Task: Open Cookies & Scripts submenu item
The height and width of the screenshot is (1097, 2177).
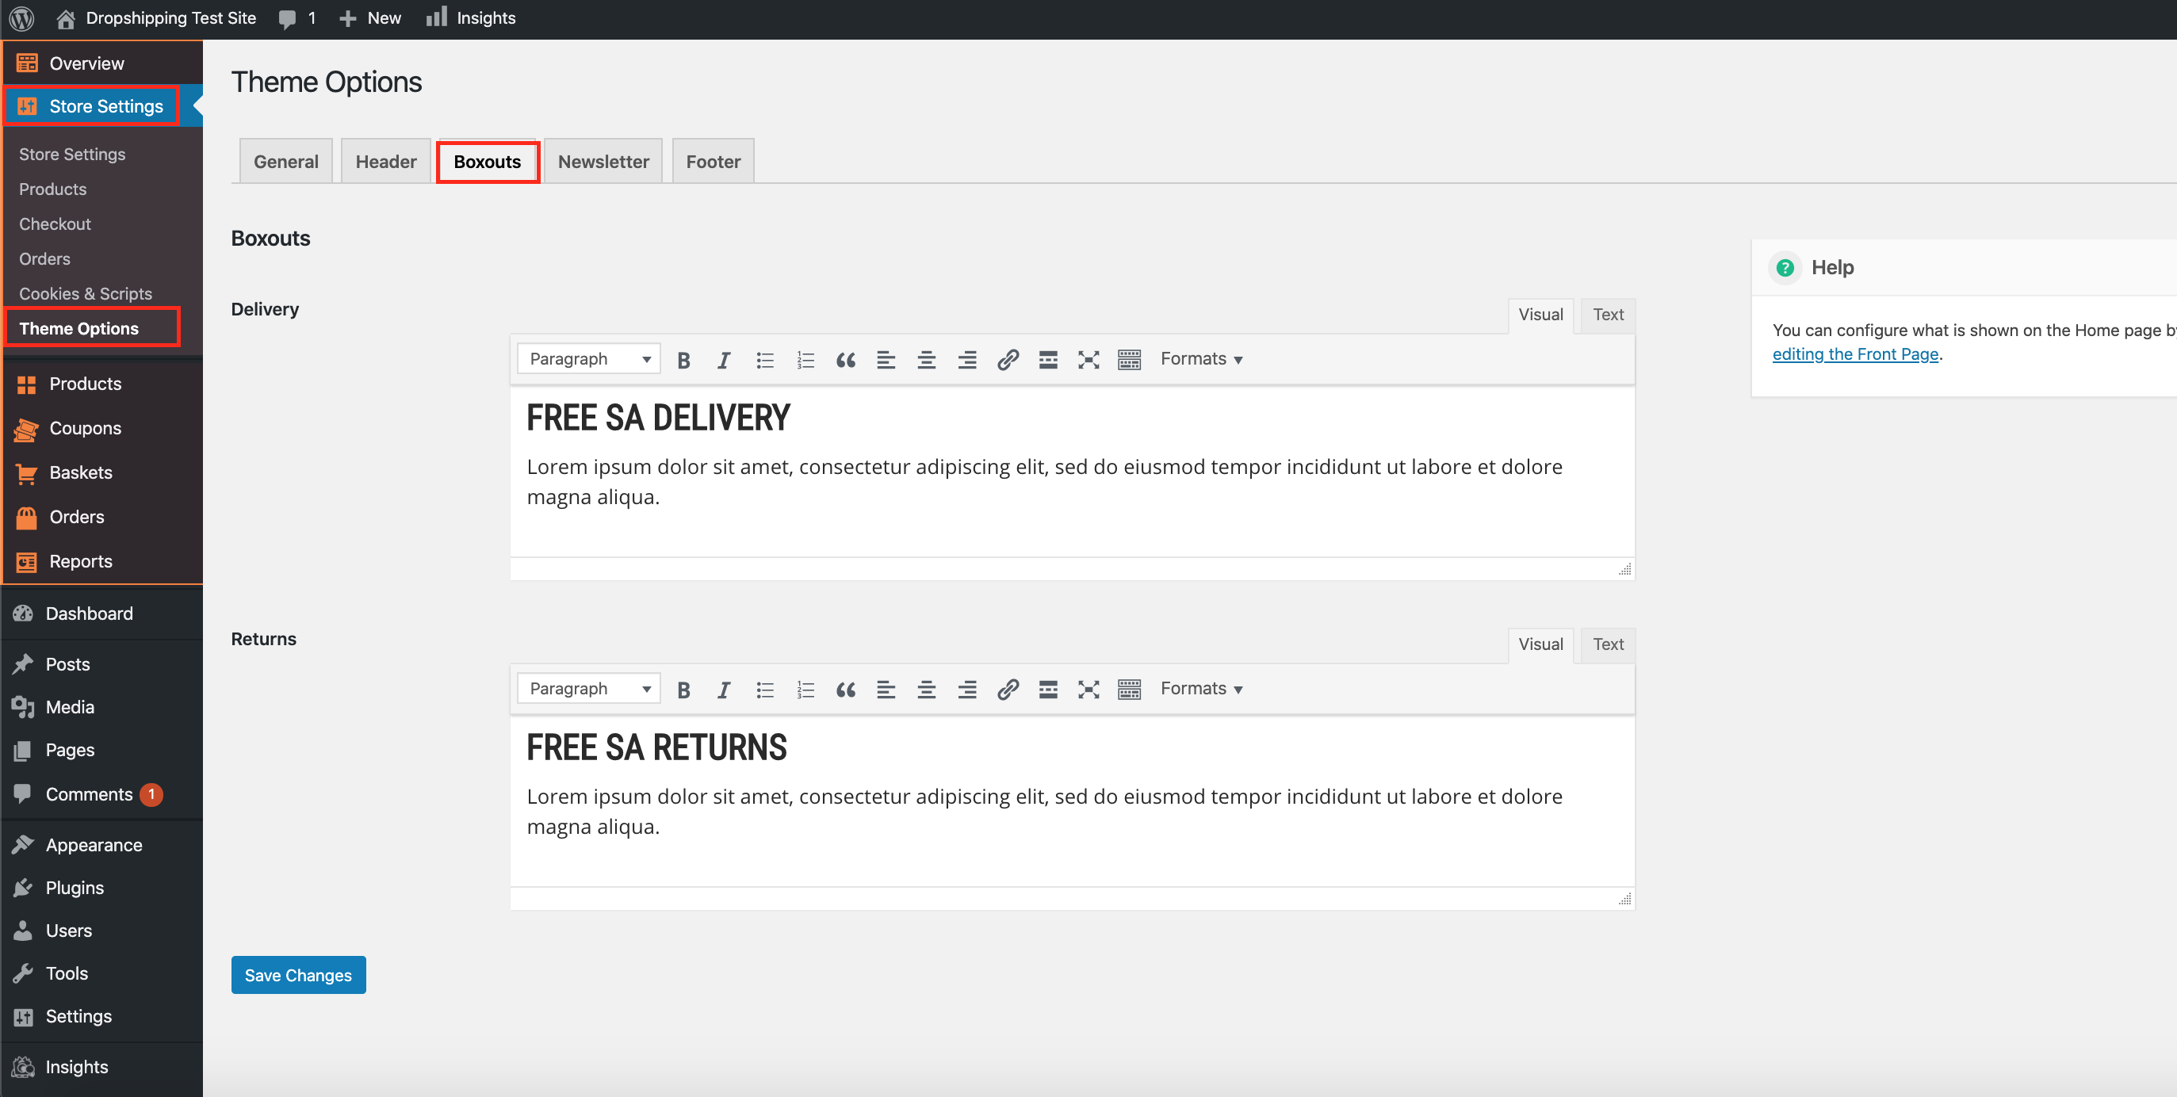Action: point(86,293)
